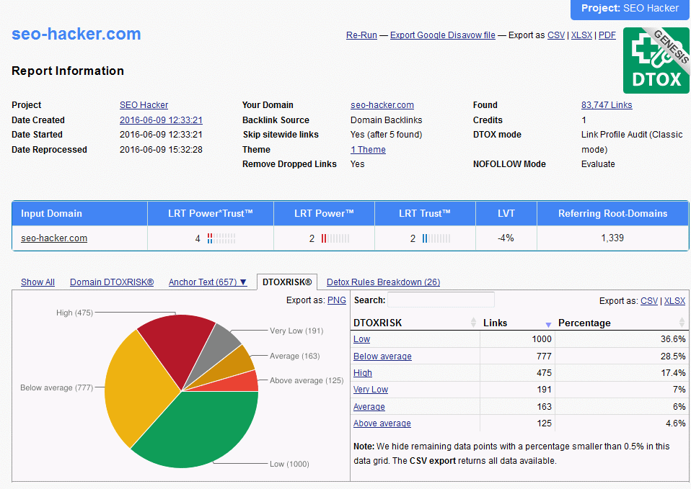Export pie chart as PNG
The height and width of the screenshot is (489, 691).
click(x=336, y=300)
